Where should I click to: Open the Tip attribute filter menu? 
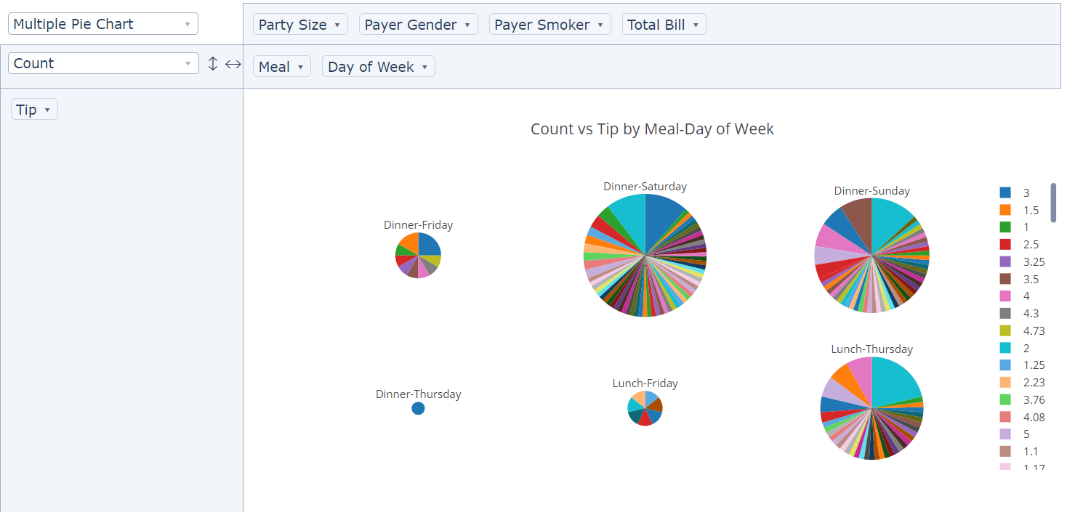pyautogui.click(x=47, y=110)
